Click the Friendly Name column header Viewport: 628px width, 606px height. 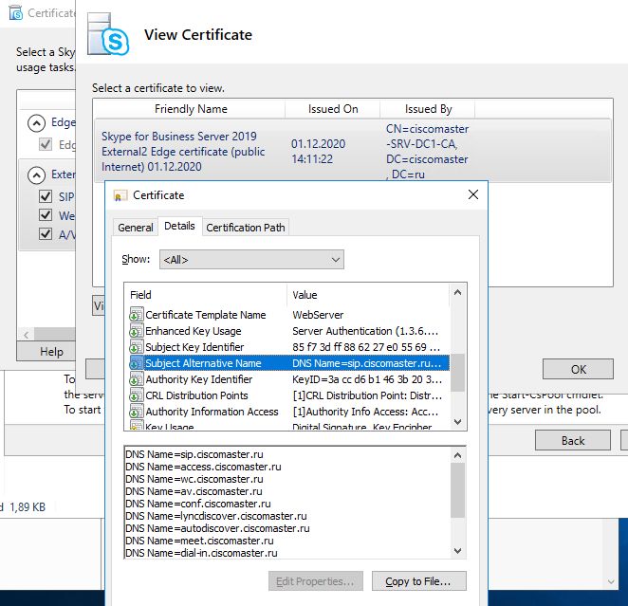tap(191, 109)
